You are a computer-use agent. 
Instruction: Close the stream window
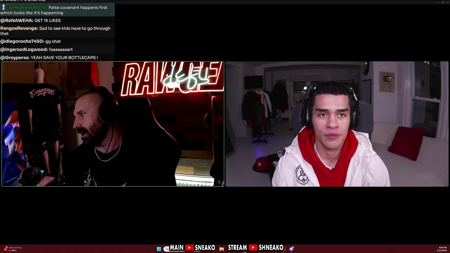tap(447, 2)
